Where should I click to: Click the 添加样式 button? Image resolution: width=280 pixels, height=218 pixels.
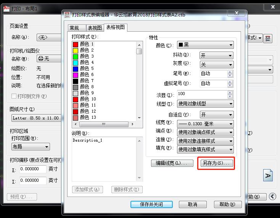[87, 189]
